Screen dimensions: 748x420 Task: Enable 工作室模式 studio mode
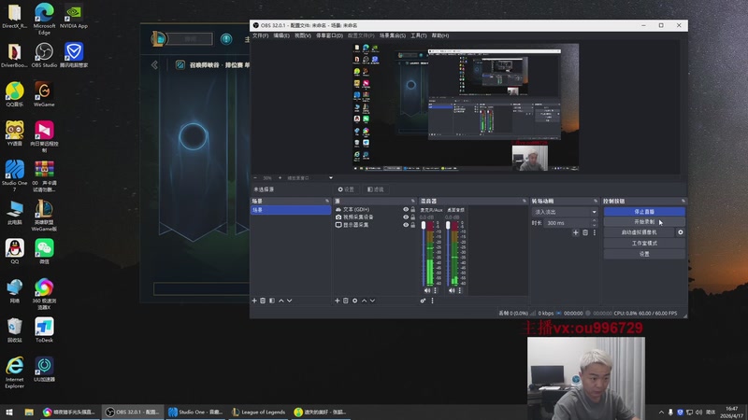click(644, 244)
